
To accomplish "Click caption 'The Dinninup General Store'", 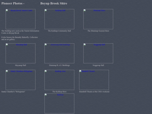I will click(98, 31).
